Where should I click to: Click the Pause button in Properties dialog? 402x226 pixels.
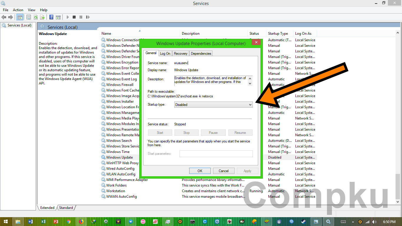213,133
